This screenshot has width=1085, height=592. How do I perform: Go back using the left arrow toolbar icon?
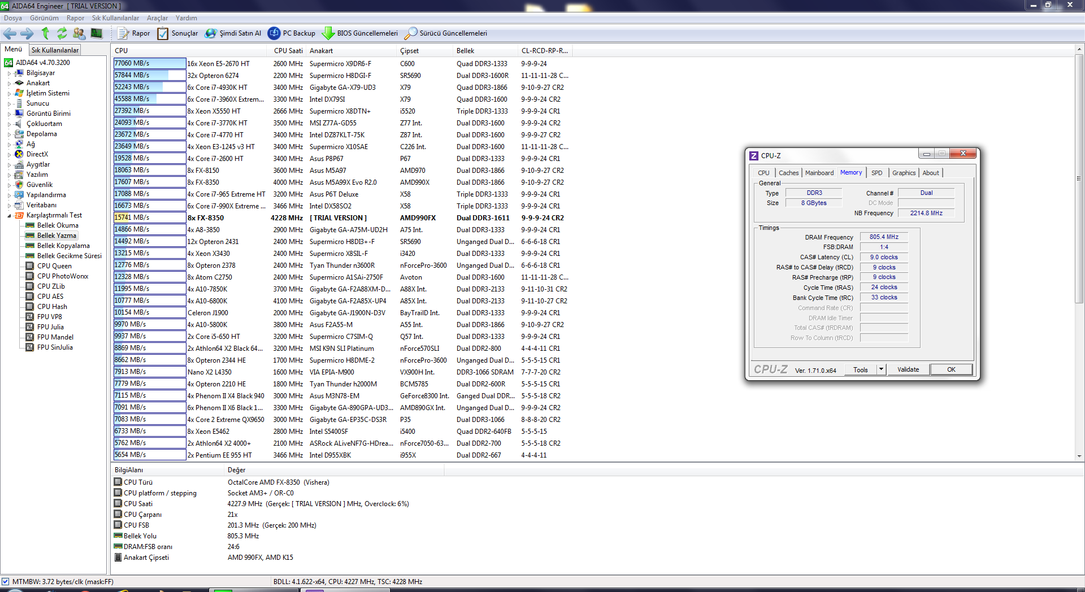pyautogui.click(x=10, y=33)
